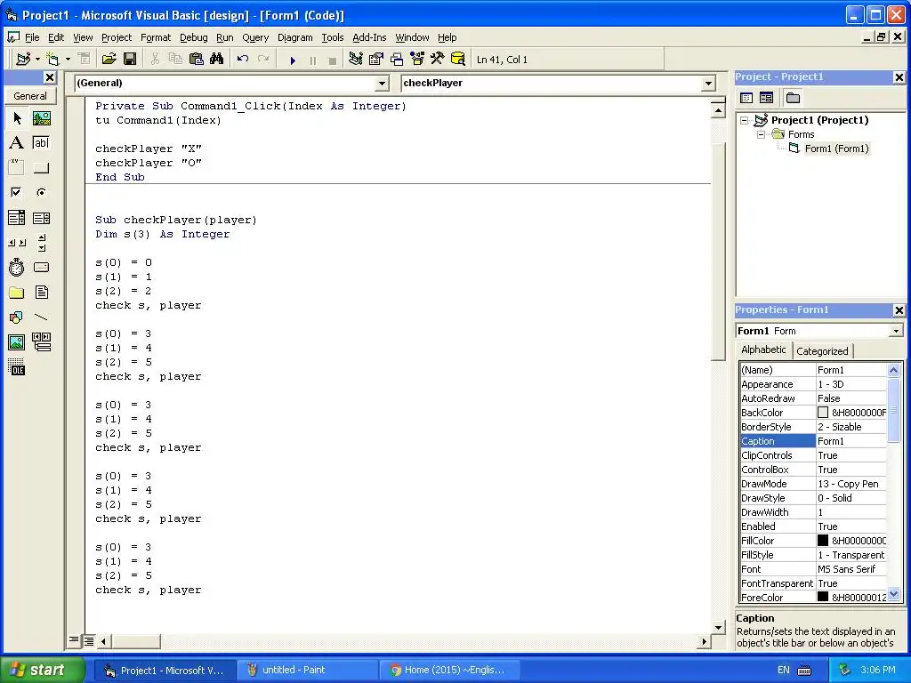Click the Find binoculars icon
The width and height of the screenshot is (911, 683).
point(217,60)
